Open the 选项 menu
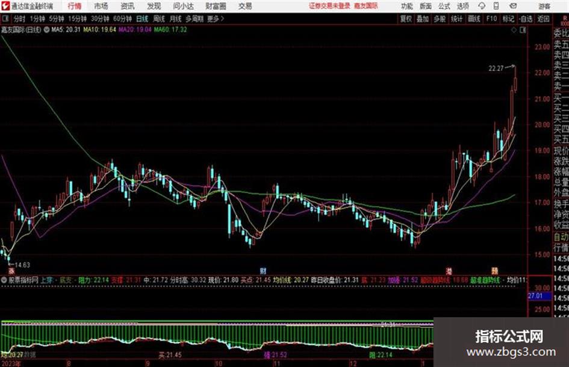 462,6
